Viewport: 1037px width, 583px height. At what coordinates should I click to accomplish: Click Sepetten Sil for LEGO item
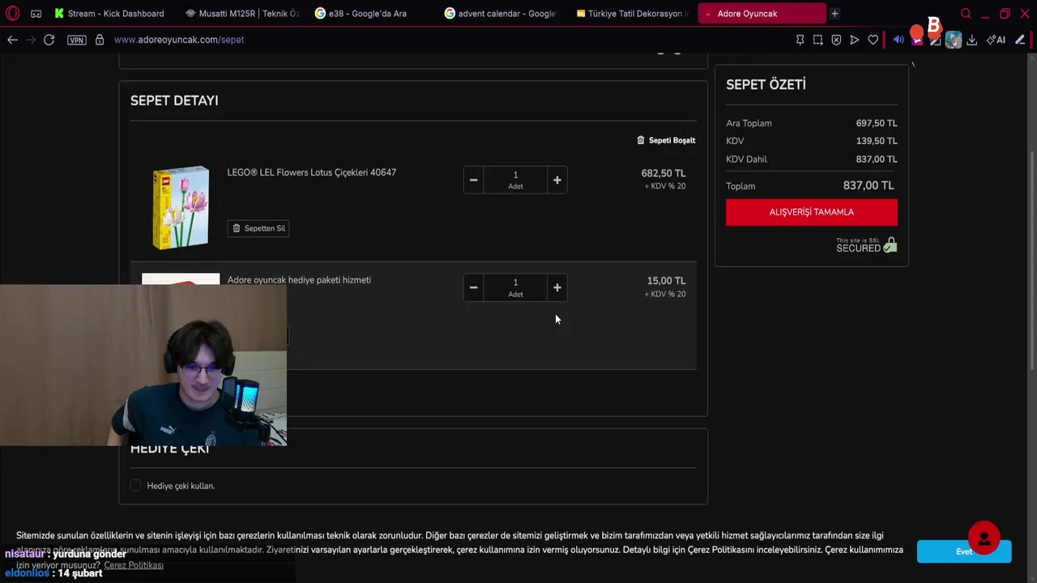point(258,228)
